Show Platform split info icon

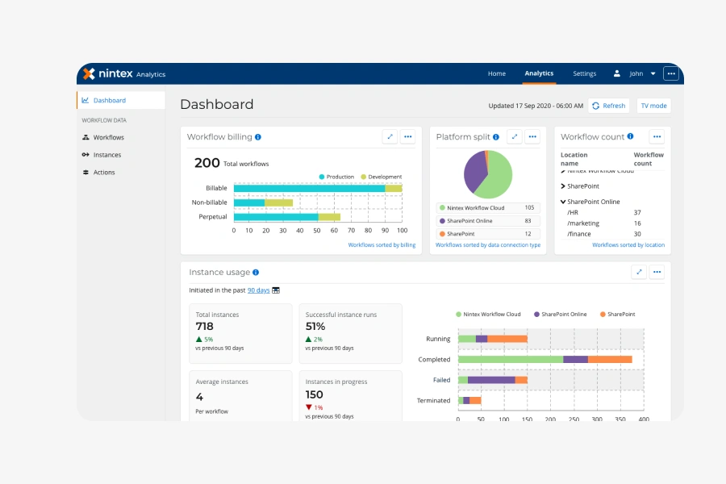pyautogui.click(x=496, y=137)
